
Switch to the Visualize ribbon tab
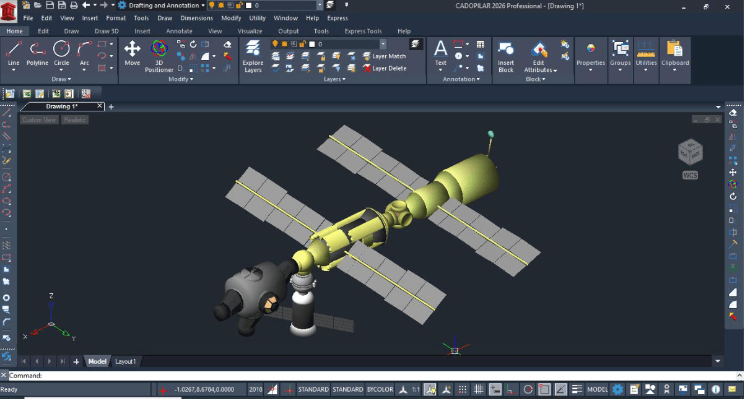tap(250, 31)
